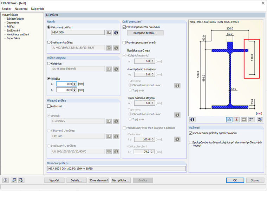Select Základní údaje in navigator

pos(15,19)
